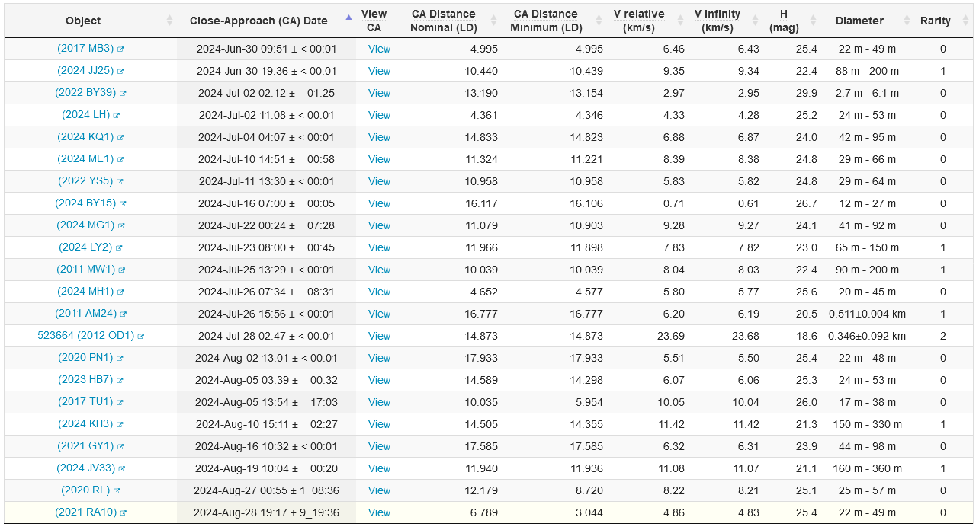Image resolution: width=976 pixels, height=530 pixels.
Task: Open external link icon next to (2017 MB3)
Action: (x=120, y=49)
